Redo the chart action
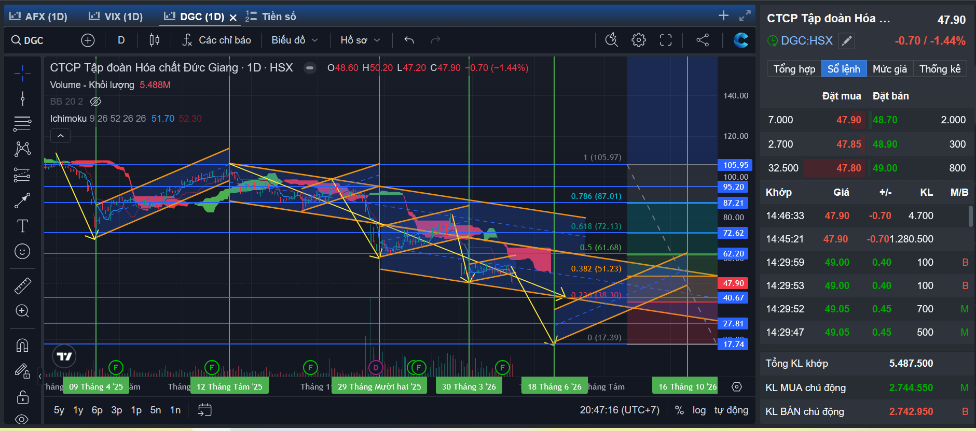This screenshot has height=431, width=976. point(435,40)
